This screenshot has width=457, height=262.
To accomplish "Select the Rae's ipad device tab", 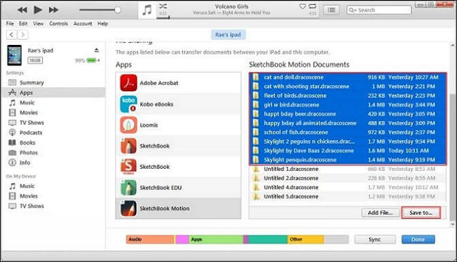I will pyautogui.click(x=228, y=35).
